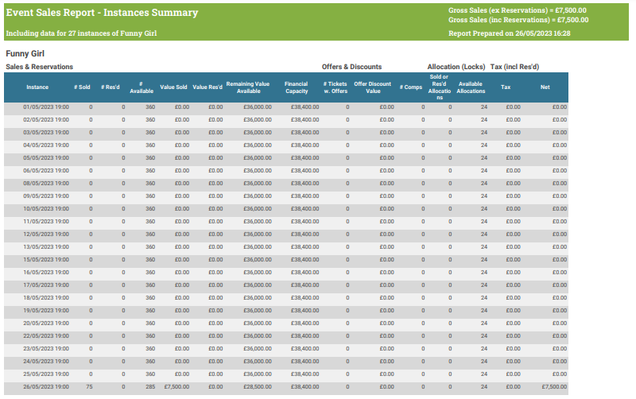Click the Value Sold column header

[x=173, y=87]
